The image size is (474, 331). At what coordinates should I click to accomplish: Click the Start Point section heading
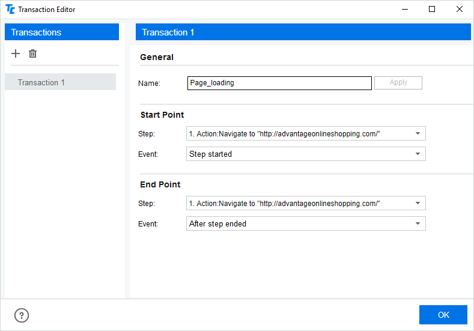pos(162,115)
